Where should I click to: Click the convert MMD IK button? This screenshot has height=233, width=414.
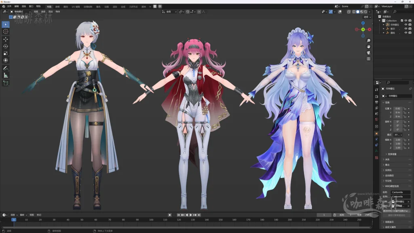(397, 211)
